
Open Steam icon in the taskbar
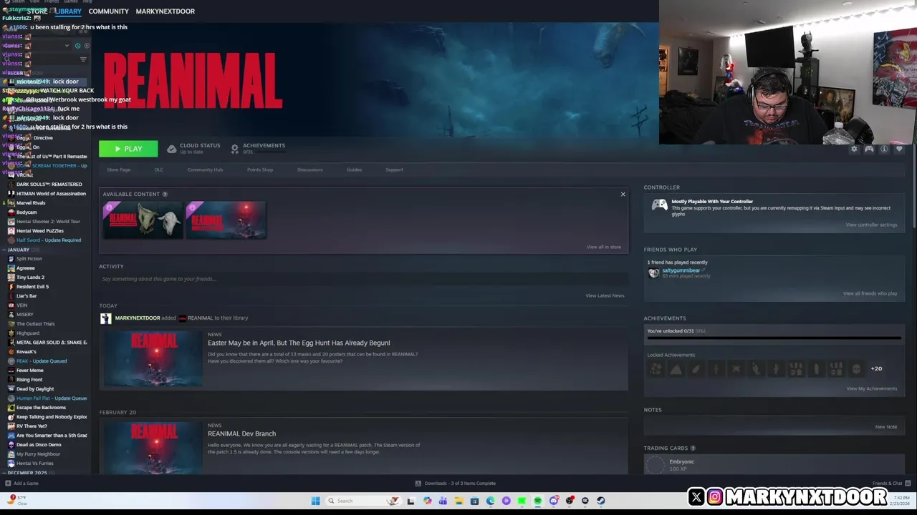tap(600, 501)
